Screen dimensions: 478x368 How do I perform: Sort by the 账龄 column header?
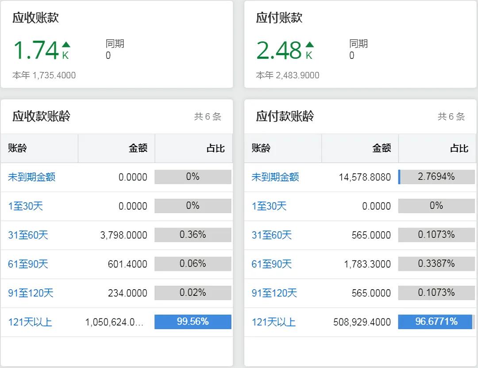[16, 149]
